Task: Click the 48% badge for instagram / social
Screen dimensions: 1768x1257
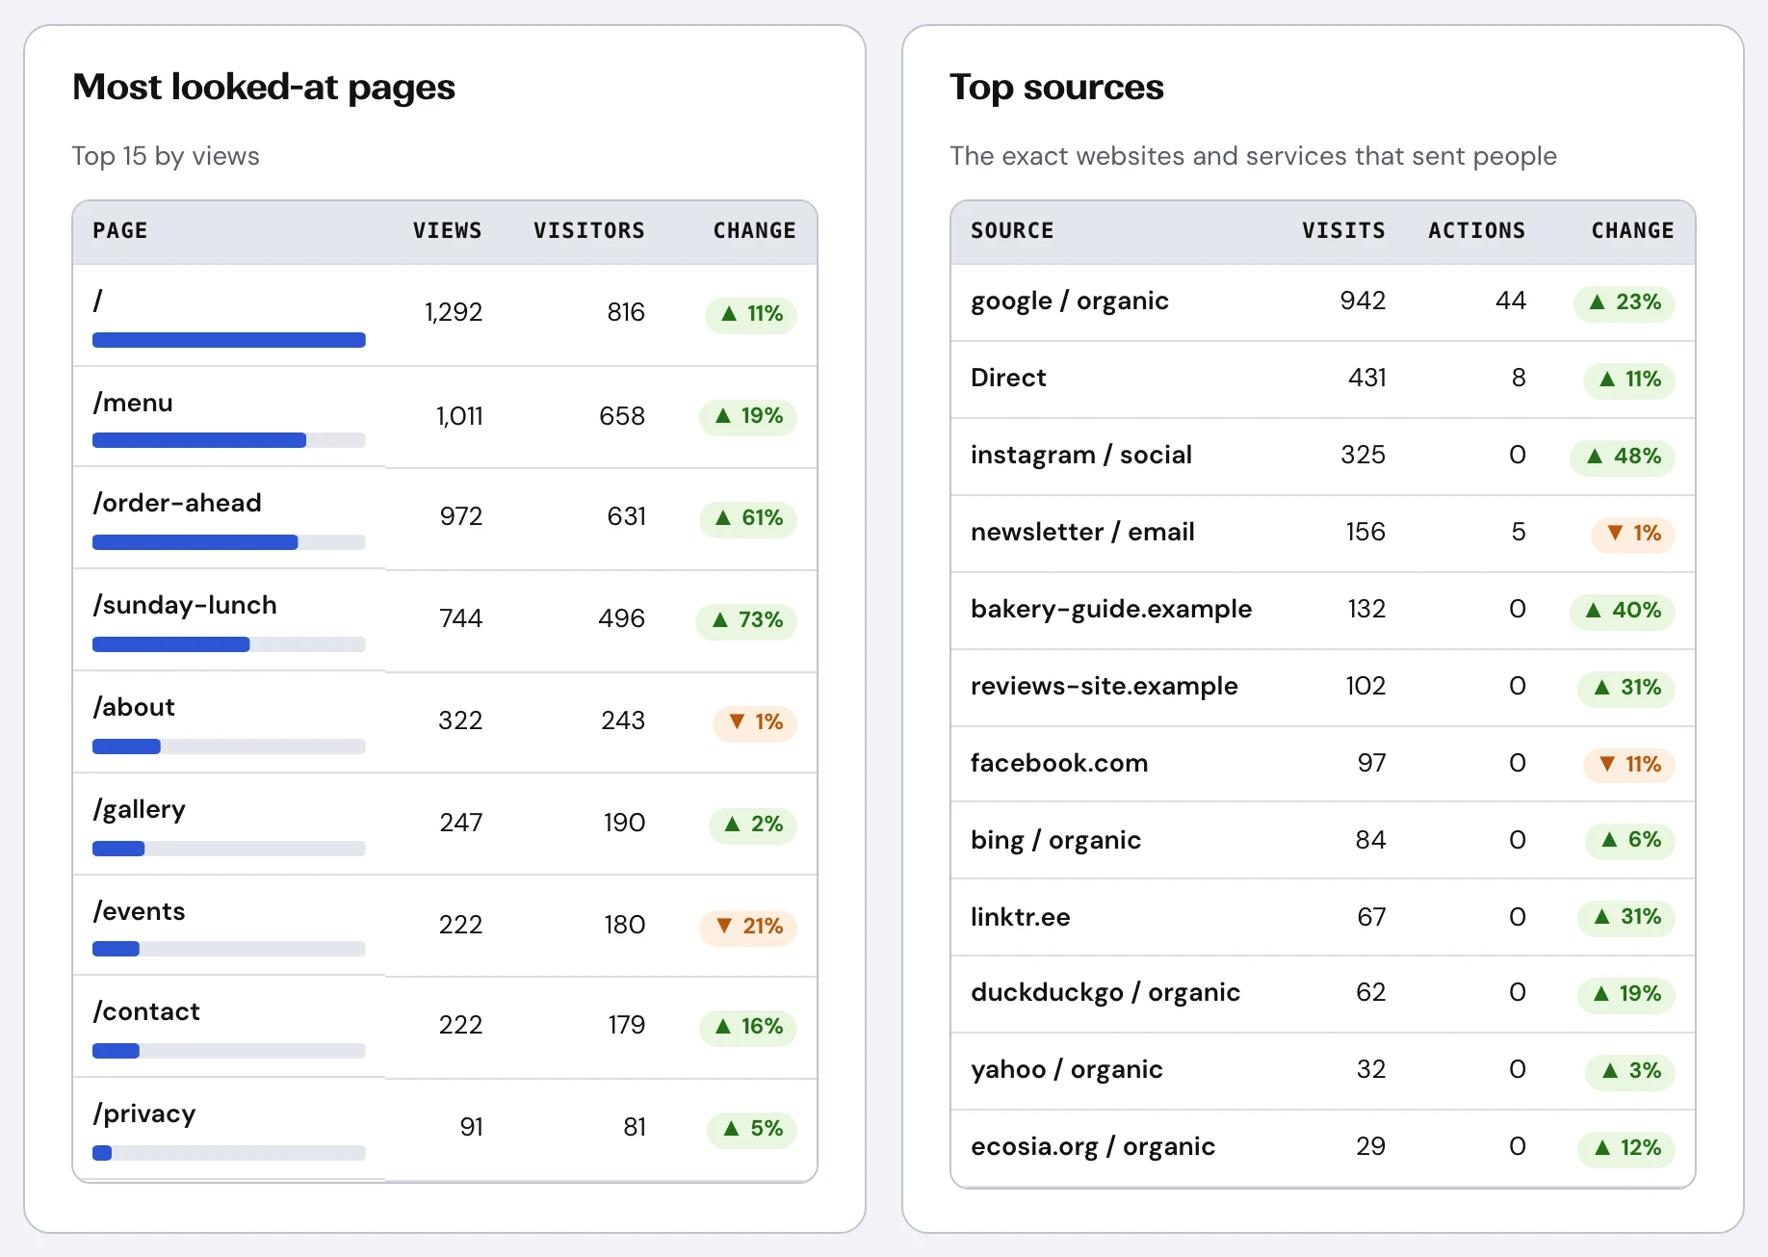Action: click(1623, 457)
